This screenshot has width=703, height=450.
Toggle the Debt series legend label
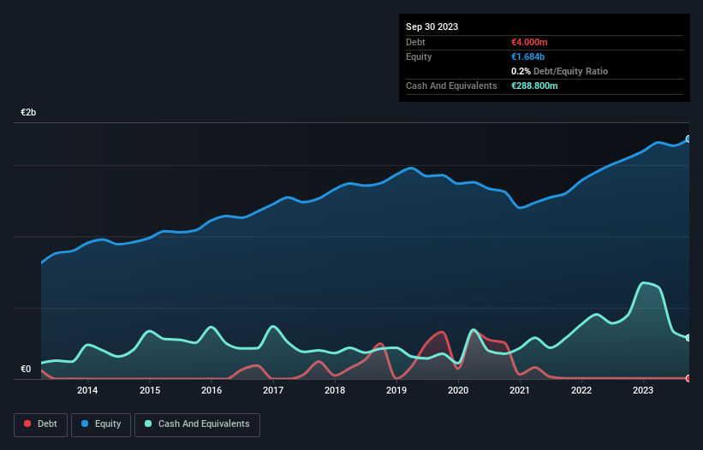46,423
